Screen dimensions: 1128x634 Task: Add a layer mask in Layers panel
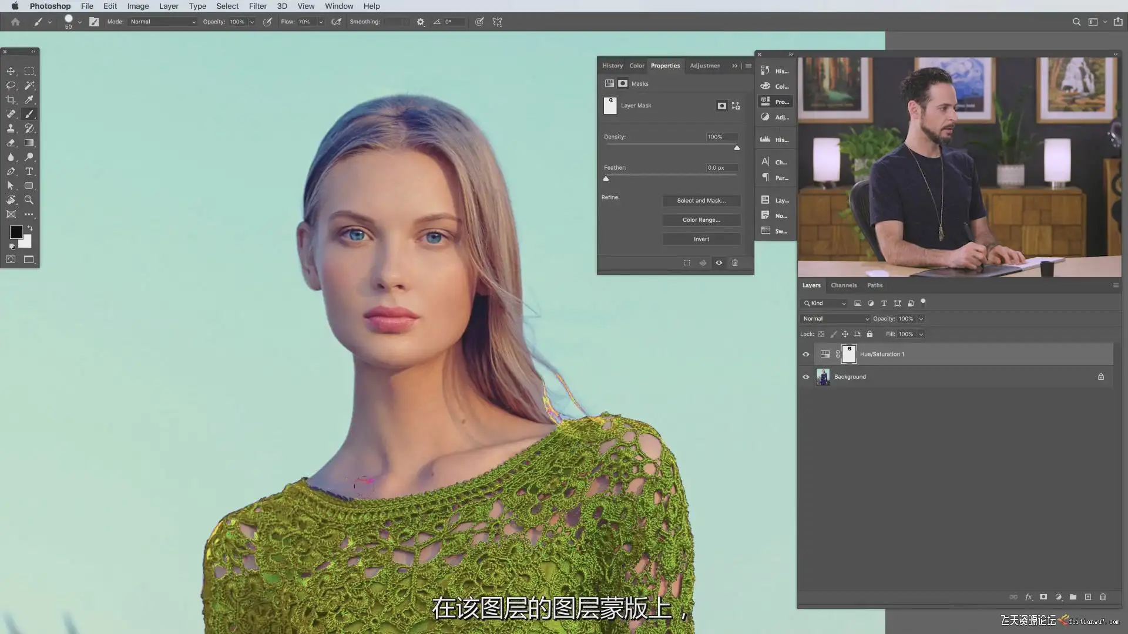pyautogui.click(x=1043, y=597)
